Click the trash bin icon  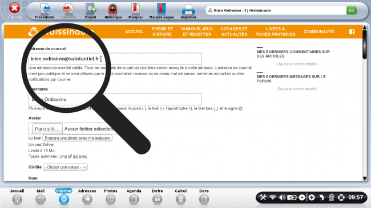pyautogui.click(x=331, y=197)
